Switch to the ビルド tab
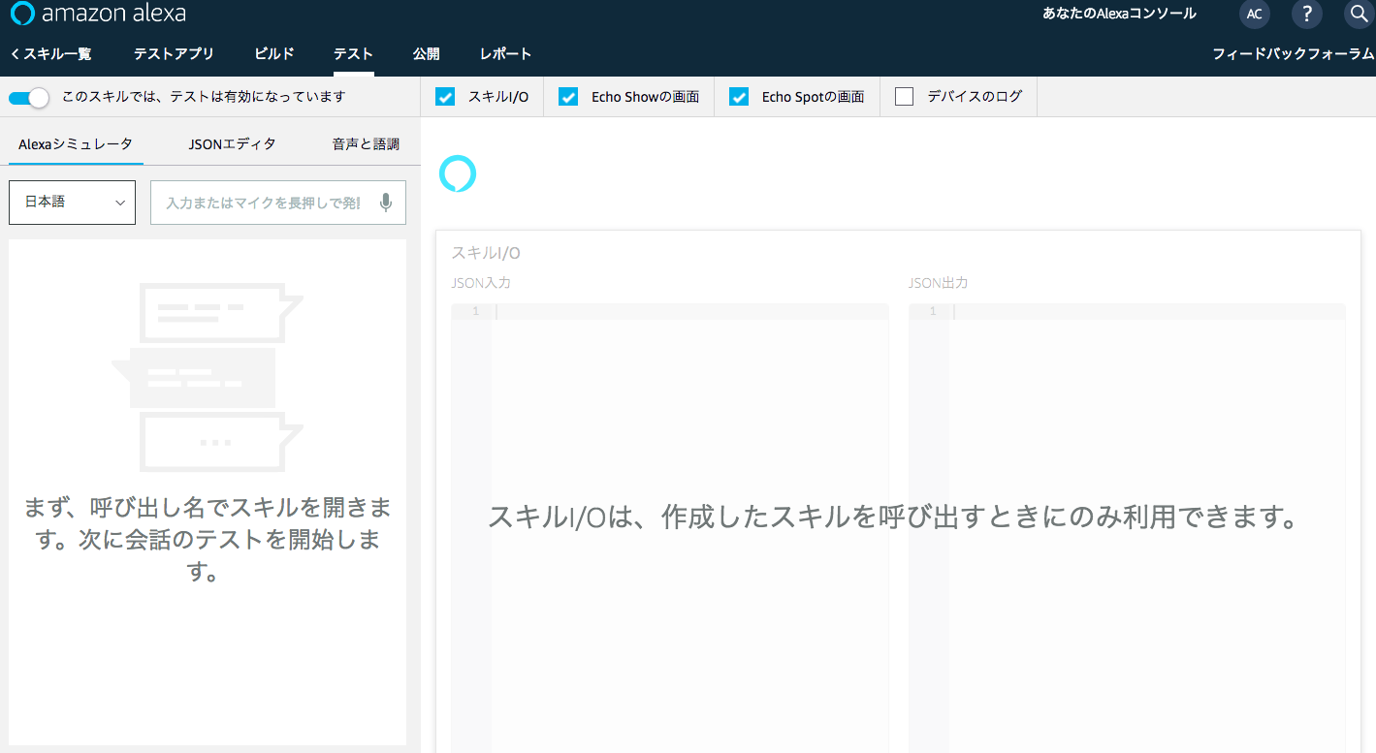1376x753 pixels. (x=274, y=53)
